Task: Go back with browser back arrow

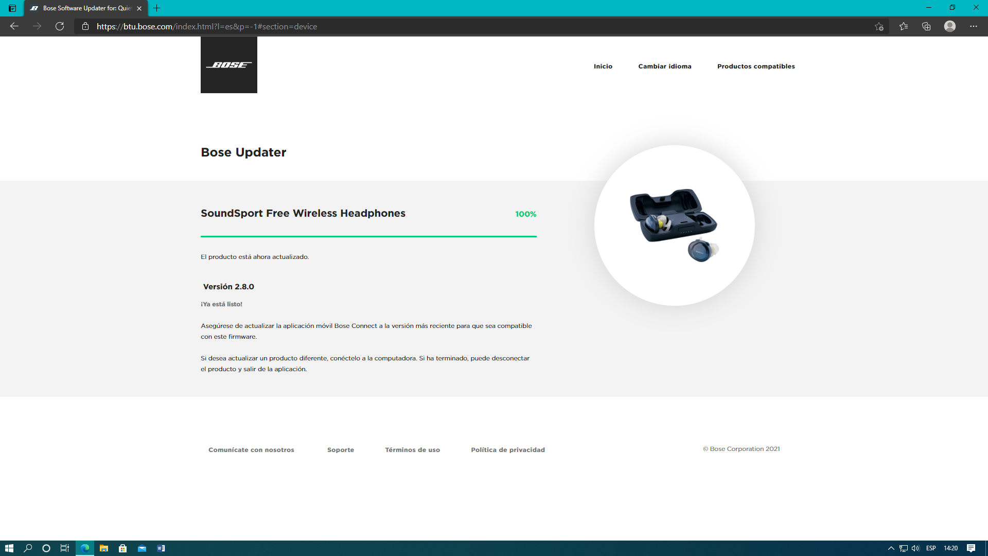Action: click(14, 26)
